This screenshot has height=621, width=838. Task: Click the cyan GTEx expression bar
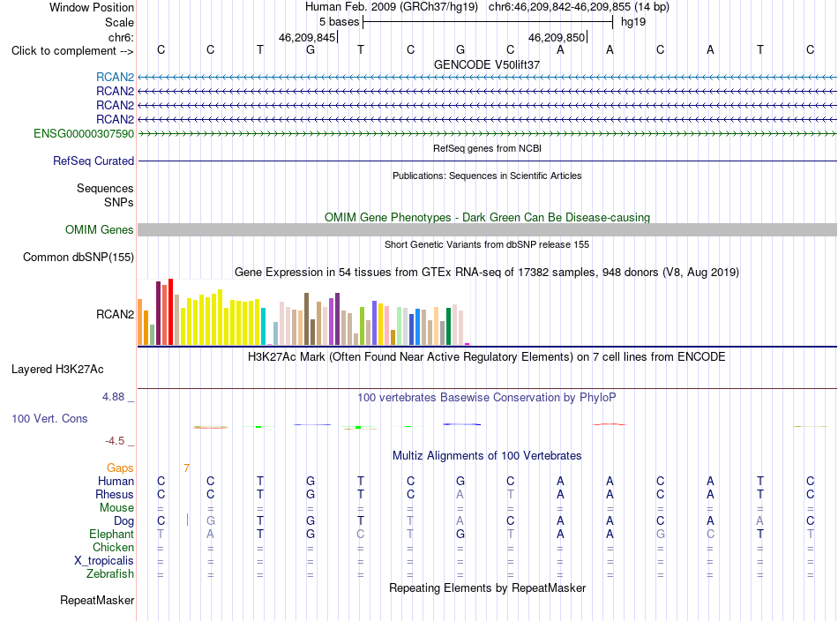tap(263, 326)
